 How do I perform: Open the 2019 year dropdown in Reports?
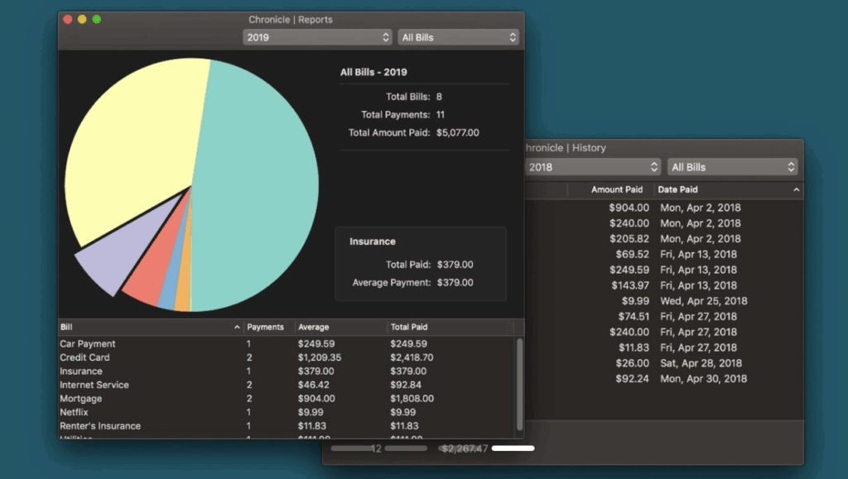(x=317, y=37)
